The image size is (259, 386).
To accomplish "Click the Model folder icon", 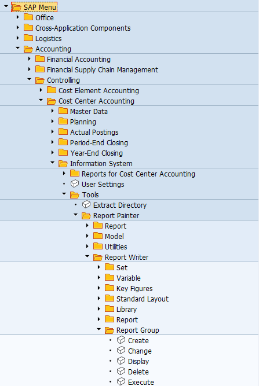I will pos(98,236).
